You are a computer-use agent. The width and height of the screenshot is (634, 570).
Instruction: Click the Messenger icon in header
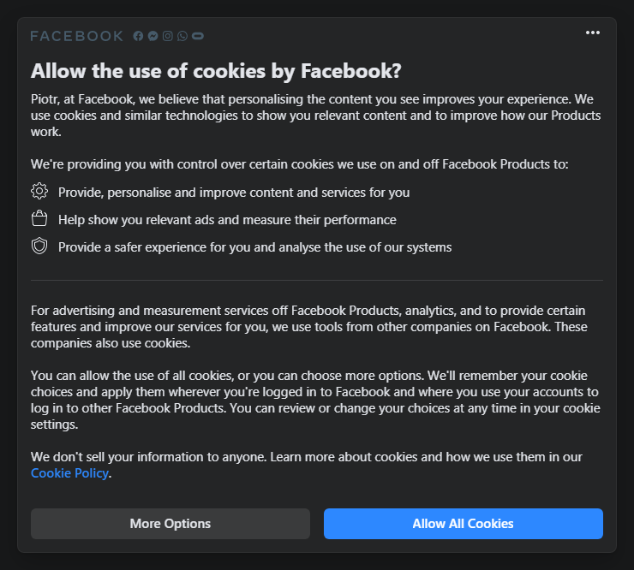(x=153, y=36)
